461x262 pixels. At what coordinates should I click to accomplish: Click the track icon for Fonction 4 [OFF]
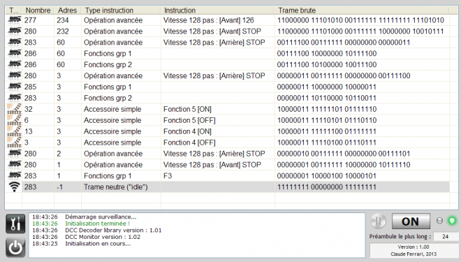click(14, 143)
